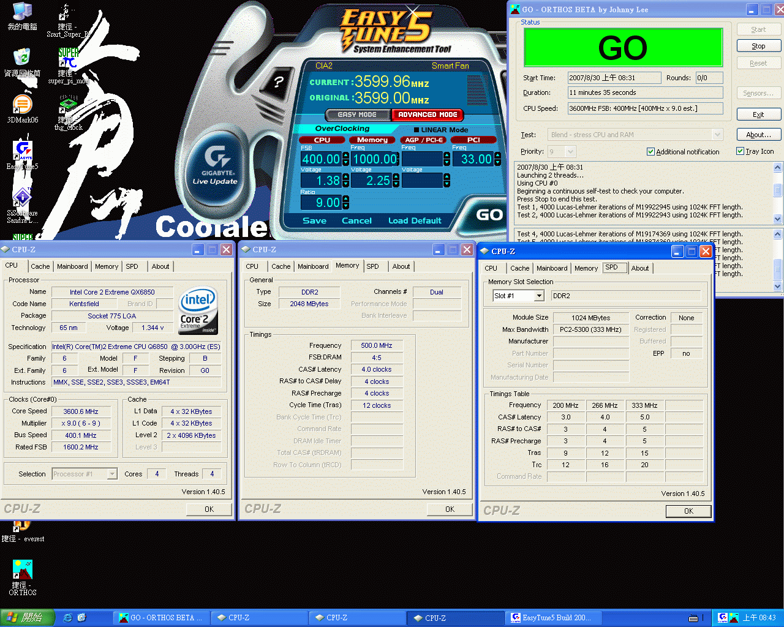
Task: Open the About tab in right CPU-Z window
Action: 640,268
